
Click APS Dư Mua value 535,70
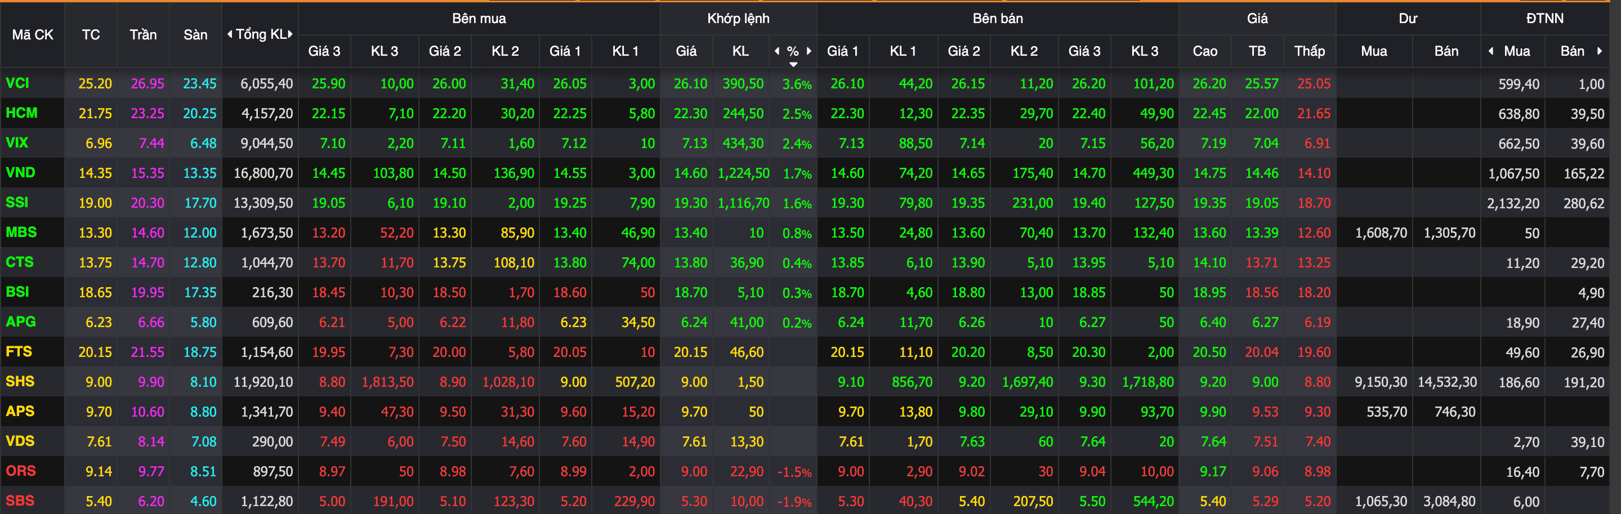pyautogui.click(x=1387, y=412)
